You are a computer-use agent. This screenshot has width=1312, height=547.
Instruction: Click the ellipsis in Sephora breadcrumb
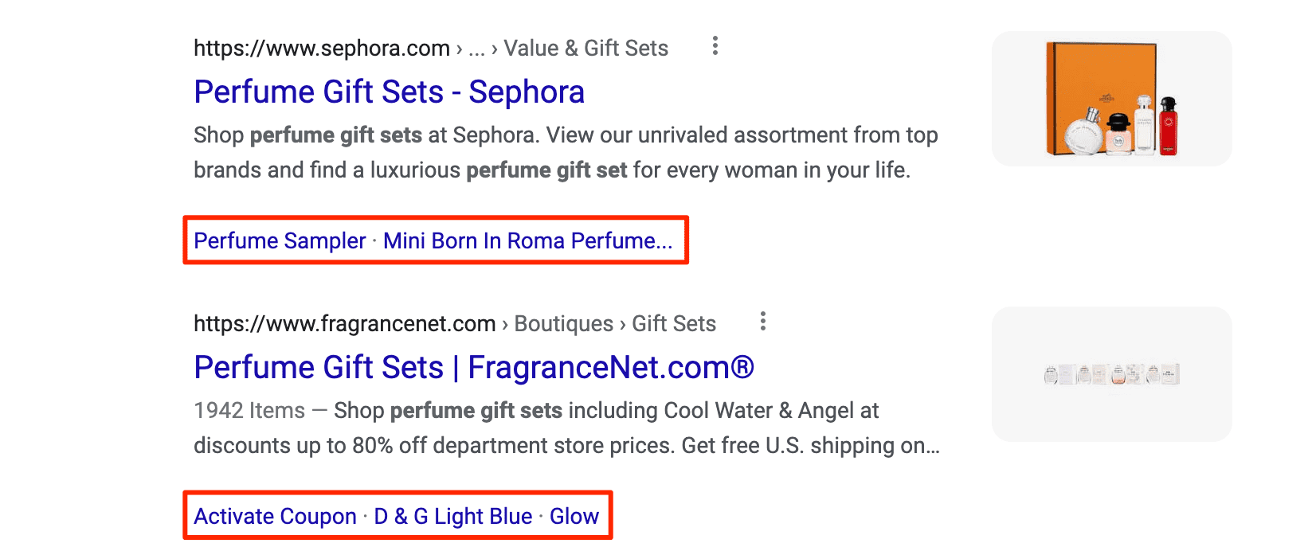tap(477, 50)
